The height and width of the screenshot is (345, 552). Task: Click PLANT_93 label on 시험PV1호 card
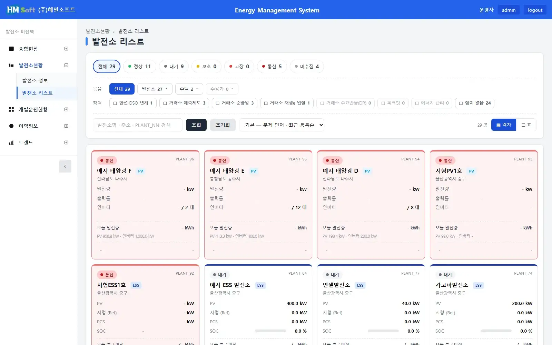[523, 159]
